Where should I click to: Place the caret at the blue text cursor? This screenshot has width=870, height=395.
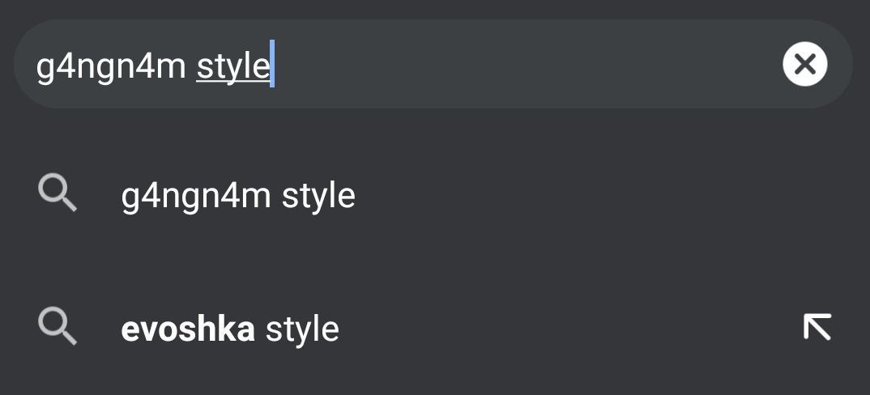point(272,64)
